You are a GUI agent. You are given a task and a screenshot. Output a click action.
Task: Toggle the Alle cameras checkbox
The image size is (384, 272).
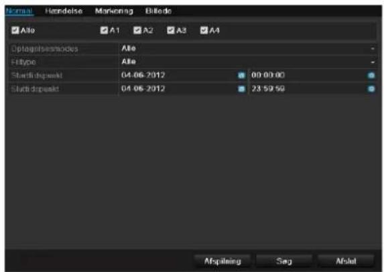(15, 30)
